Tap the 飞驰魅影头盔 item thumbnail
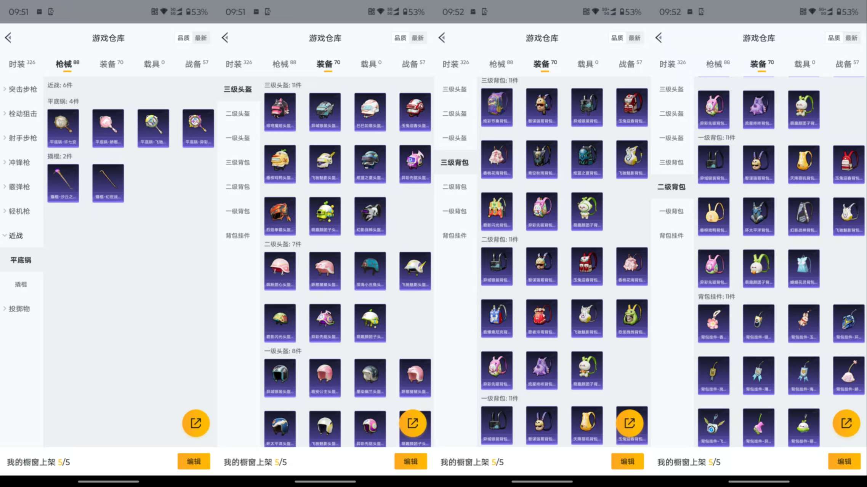The width and height of the screenshot is (867, 487). [325, 163]
